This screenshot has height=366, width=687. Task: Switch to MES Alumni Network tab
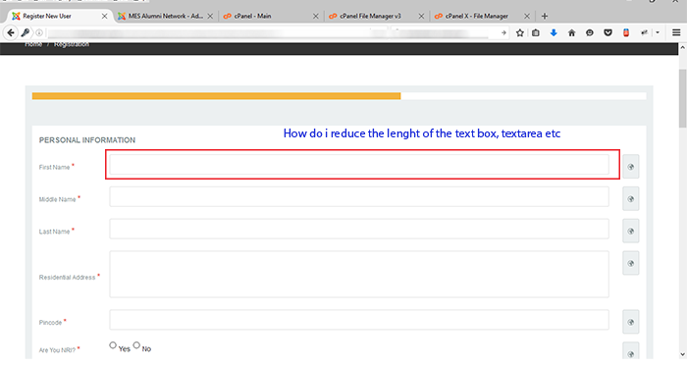pyautogui.click(x=165, y=17)
